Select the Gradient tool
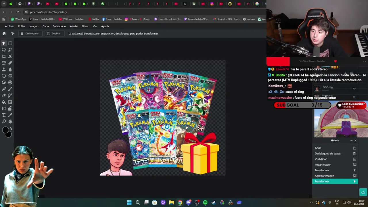The height and width of the screenshot is (207, 368). pyautogui.click(x=10, y=102)
